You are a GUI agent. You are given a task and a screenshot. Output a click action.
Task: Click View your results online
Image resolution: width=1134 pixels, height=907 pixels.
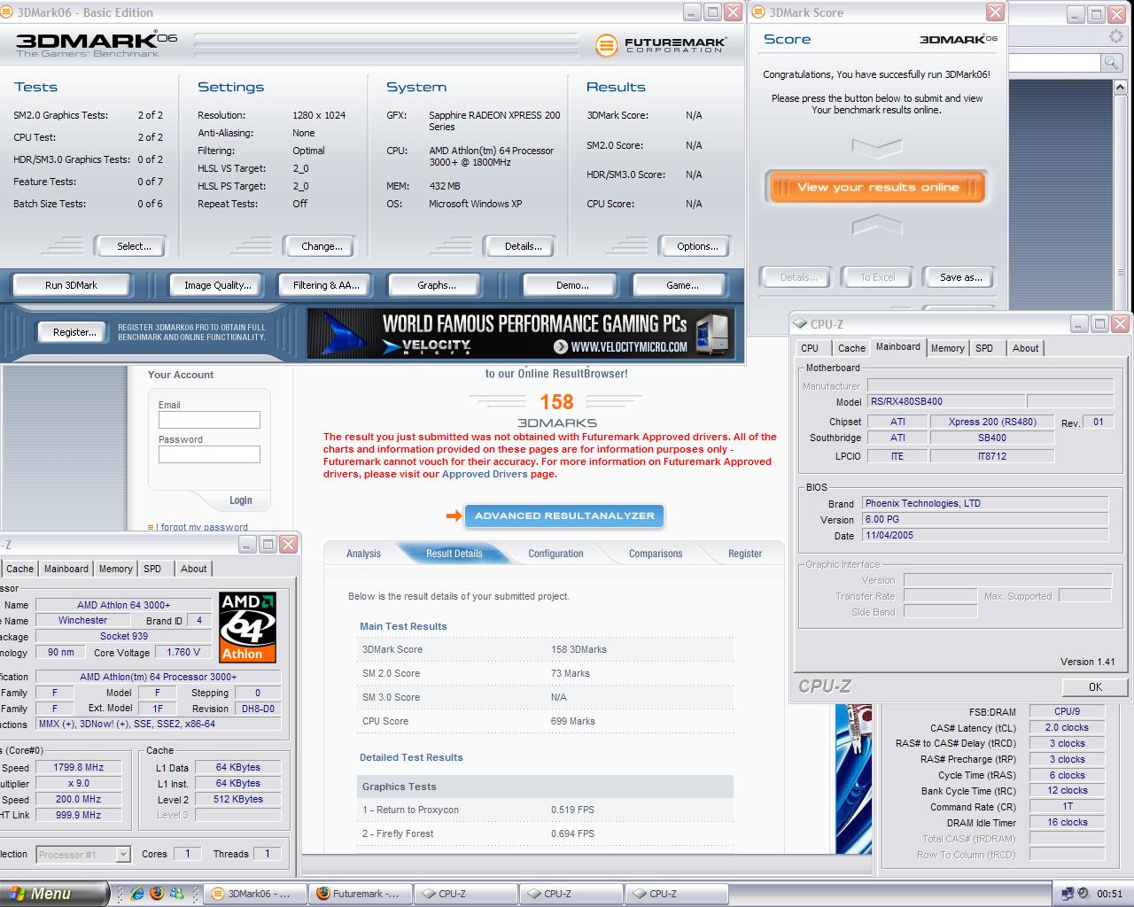click(x=877, y=187)
